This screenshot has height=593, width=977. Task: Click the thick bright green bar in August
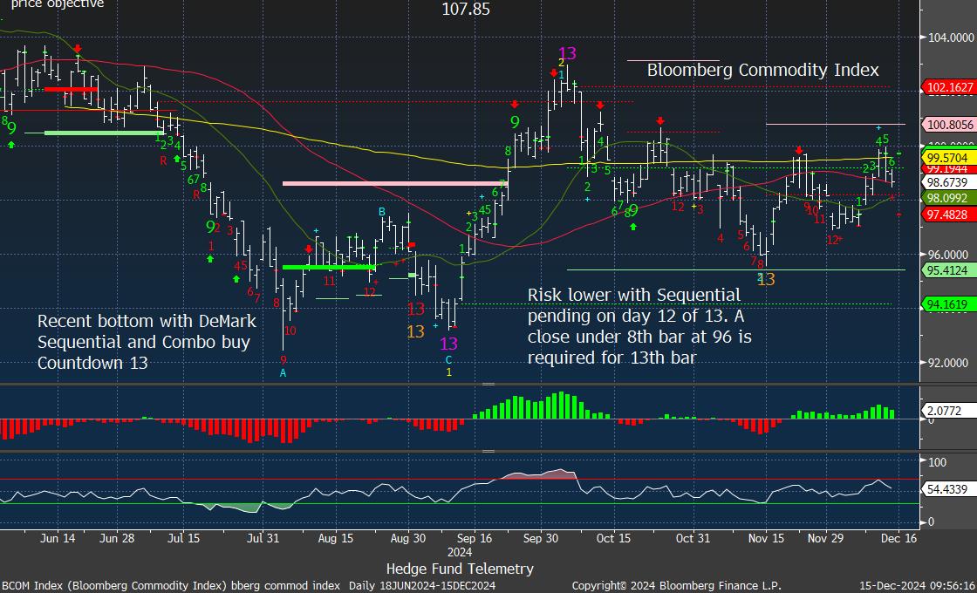(329, 267)
